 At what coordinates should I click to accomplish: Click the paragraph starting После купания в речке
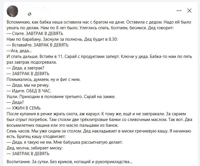(x=99, y=120)
